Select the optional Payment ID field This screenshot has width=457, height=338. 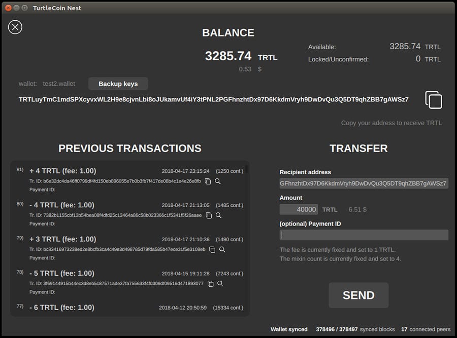pyautogui.click(x=364, y=235)
